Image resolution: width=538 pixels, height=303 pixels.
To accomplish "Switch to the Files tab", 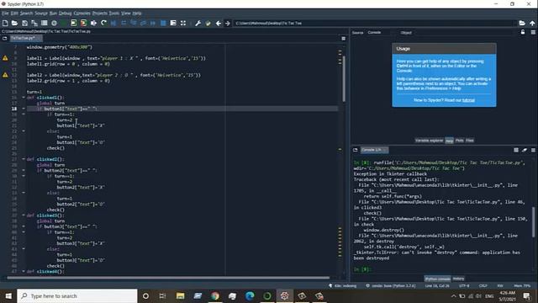I will tap(470, 141).
